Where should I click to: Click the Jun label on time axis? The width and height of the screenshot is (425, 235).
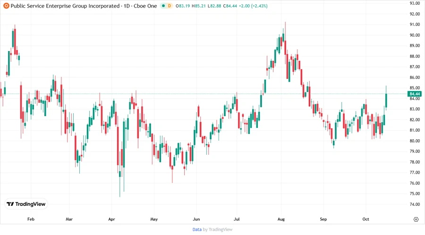coord(196,219)
